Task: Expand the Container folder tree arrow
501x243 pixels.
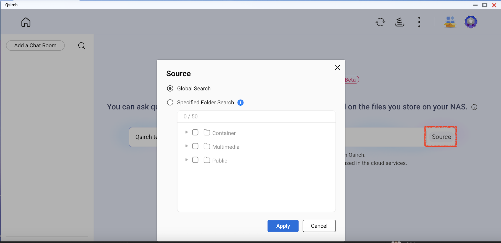Action: pyautogui.click(x=186, y=132)
